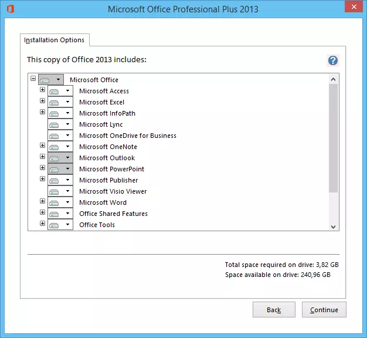Open install-state dropdown for Office Shared Features
The image size is (367, 338).
click(x=60, y=214)
